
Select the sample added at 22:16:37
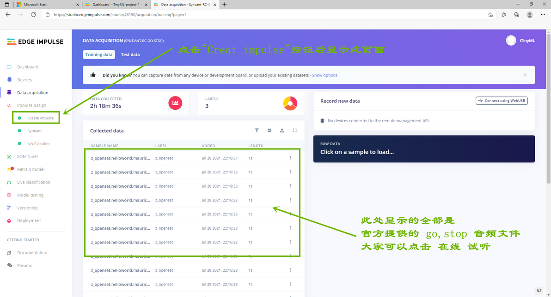[194, 158]
